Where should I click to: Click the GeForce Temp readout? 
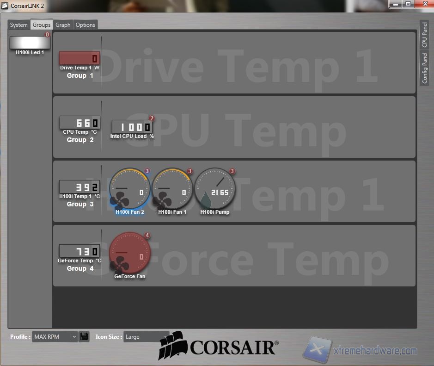coord(79,251)
